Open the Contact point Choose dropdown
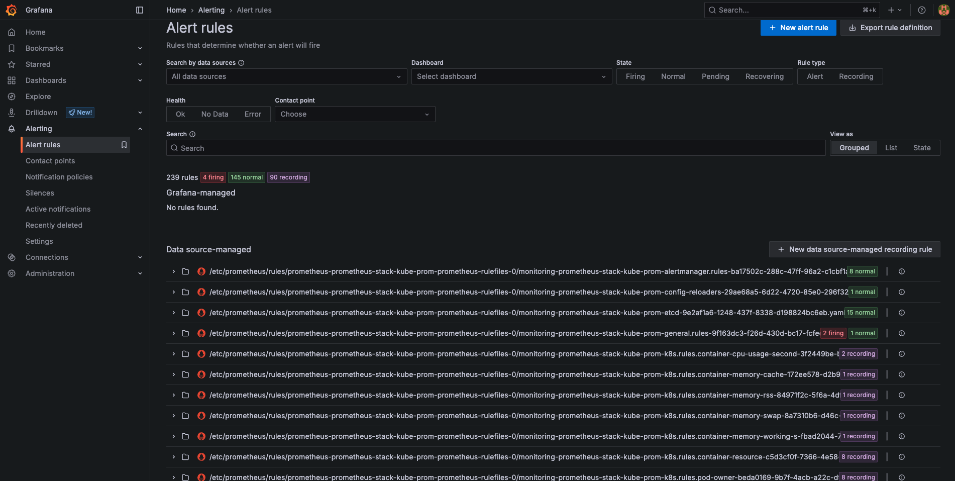 tap(355, 114)
